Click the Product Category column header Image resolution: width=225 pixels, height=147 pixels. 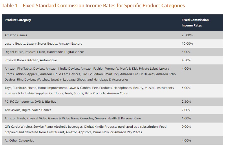[x=18, y=20]
